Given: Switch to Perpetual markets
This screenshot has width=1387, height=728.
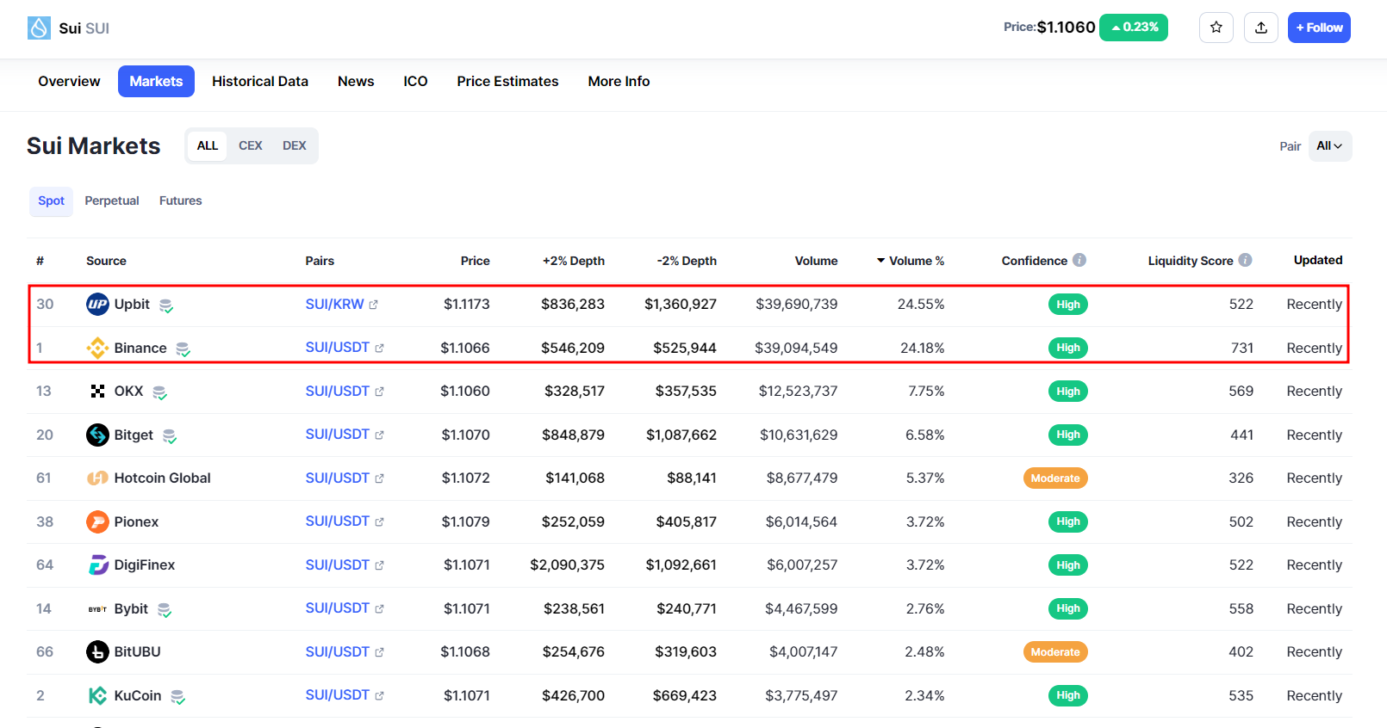Looking at the screenshot, I should 112,201.
